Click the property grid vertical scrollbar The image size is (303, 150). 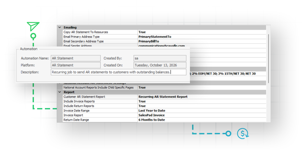pyautogui.click(x=268, y=58)
